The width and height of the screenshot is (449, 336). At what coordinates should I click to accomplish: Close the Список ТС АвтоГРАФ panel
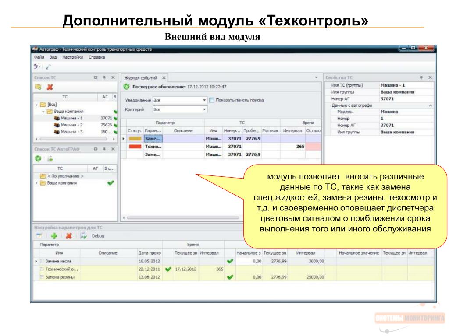pyautogui.click(x=113, y=149)
